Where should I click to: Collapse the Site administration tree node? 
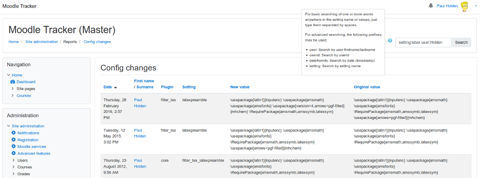click(x=8, y=126)
